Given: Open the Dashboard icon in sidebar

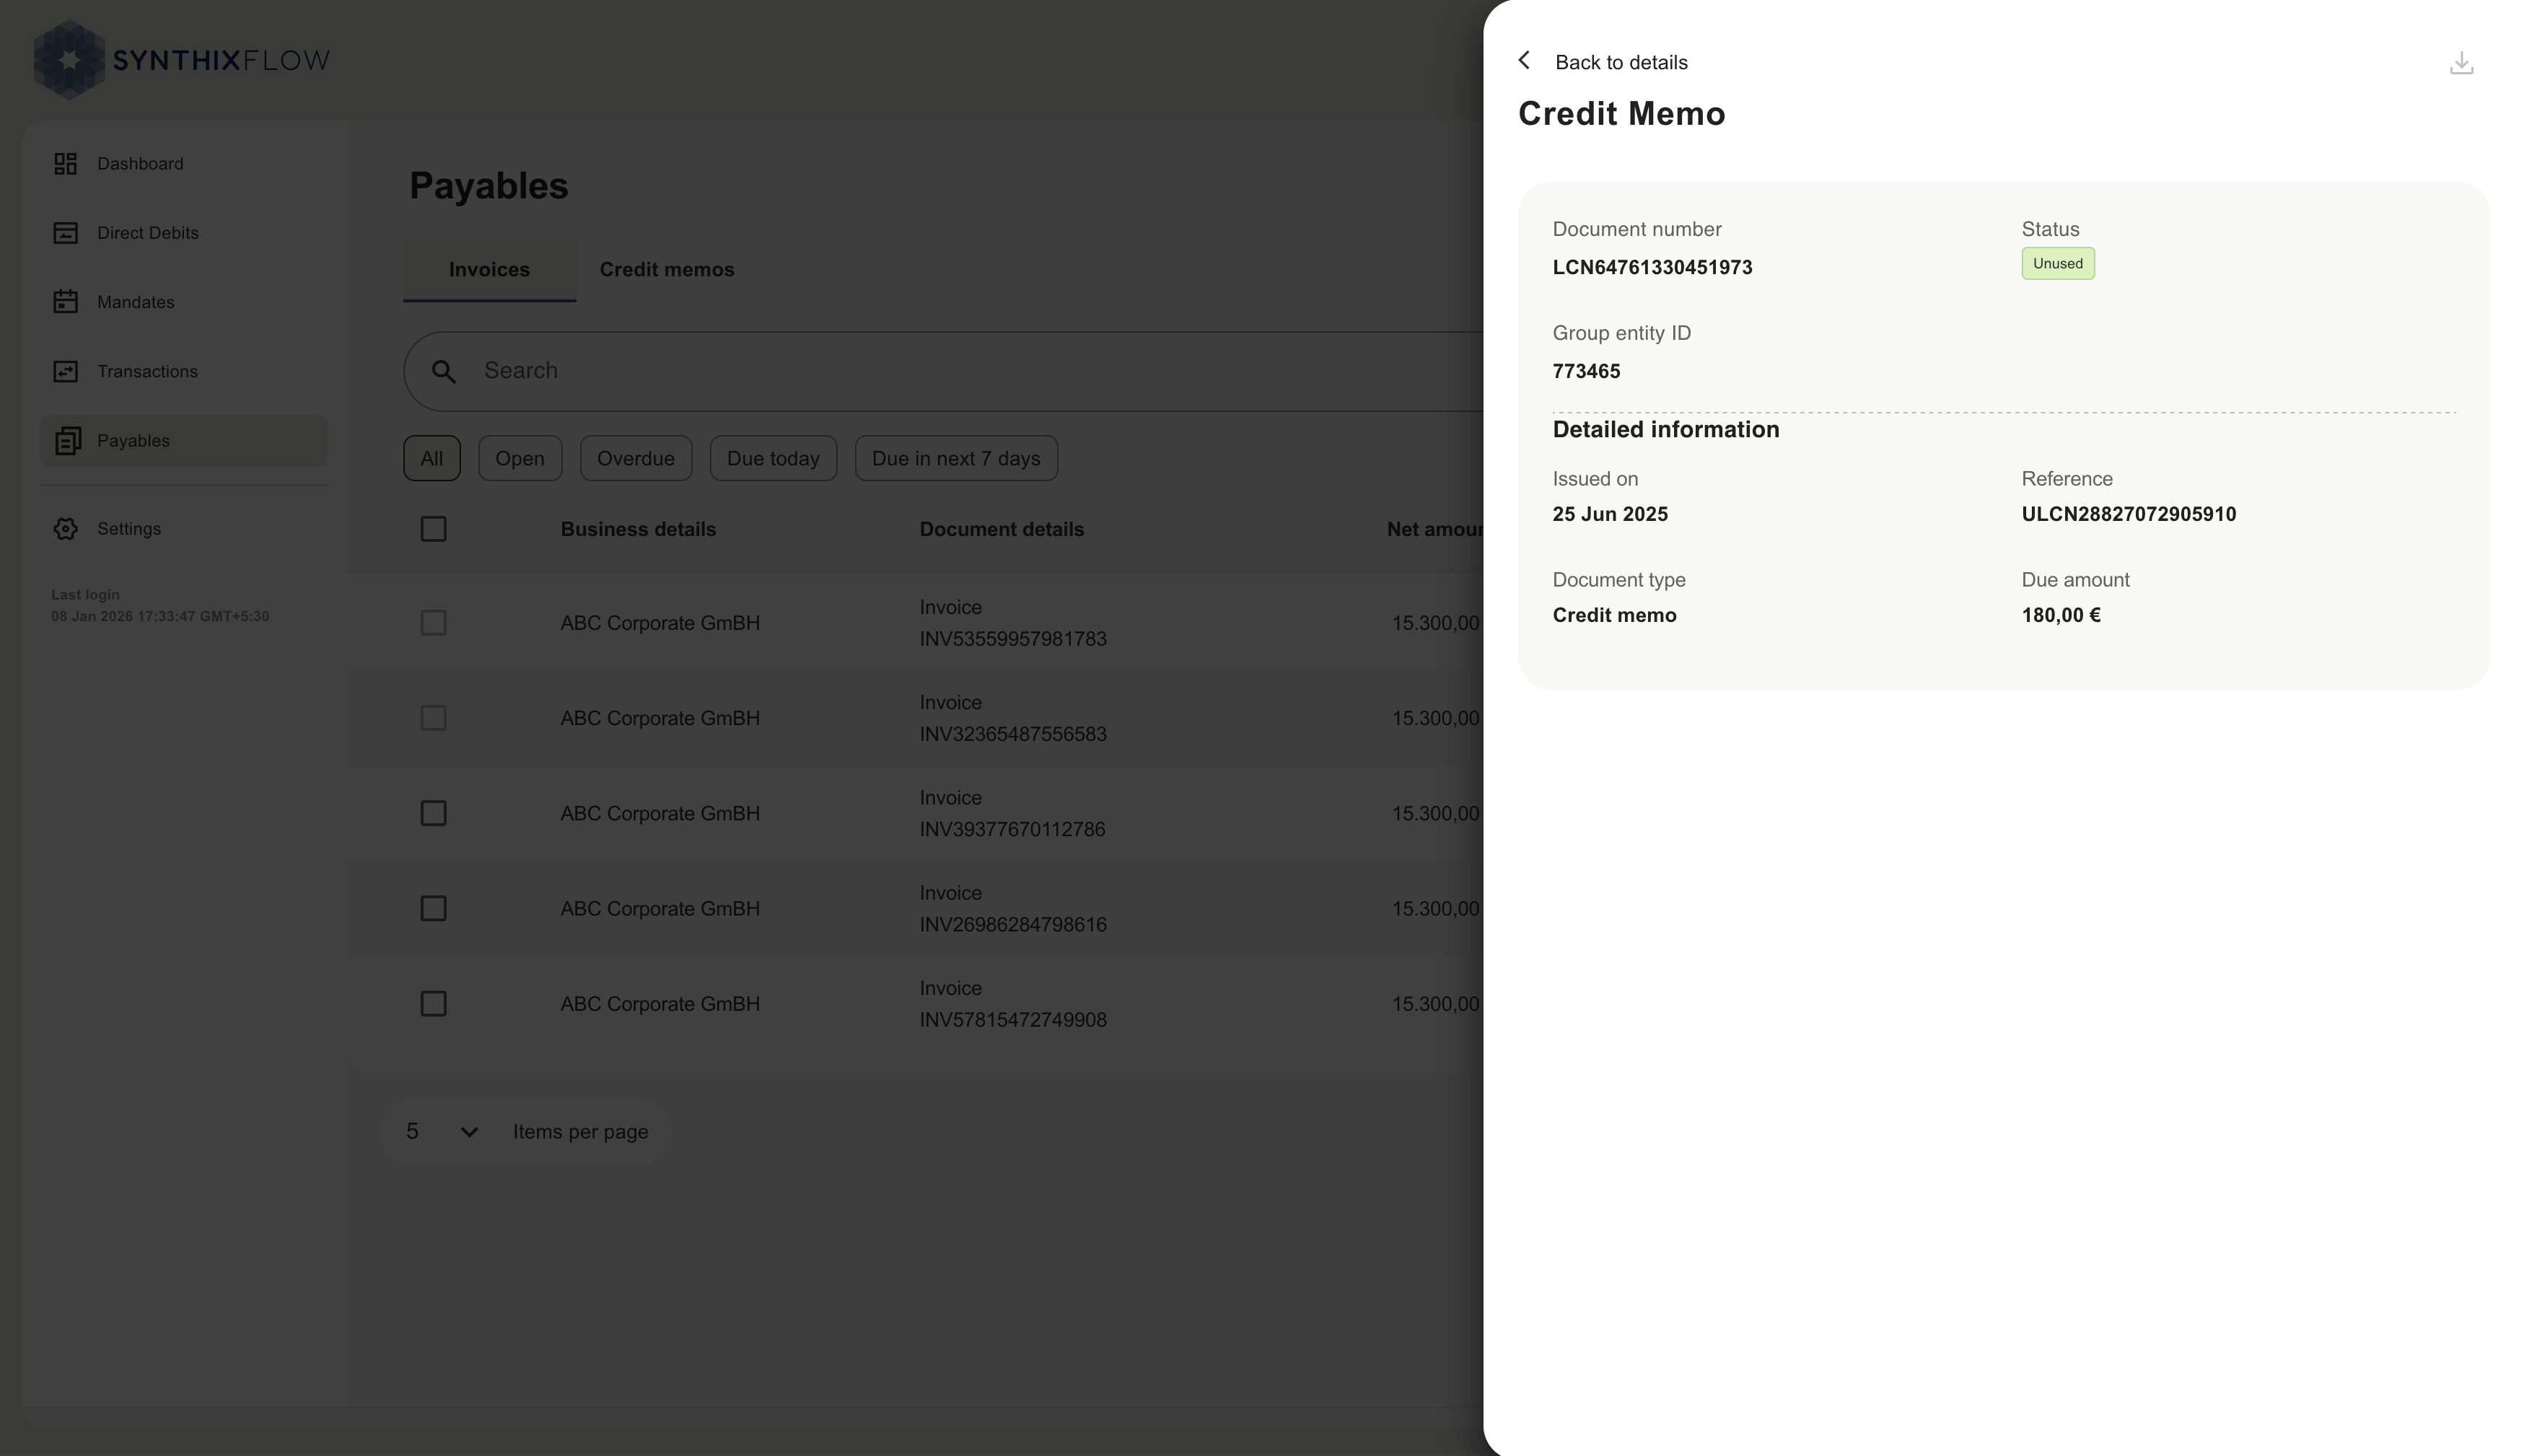Looking at the screenshot, I should [x=66, y=164].
